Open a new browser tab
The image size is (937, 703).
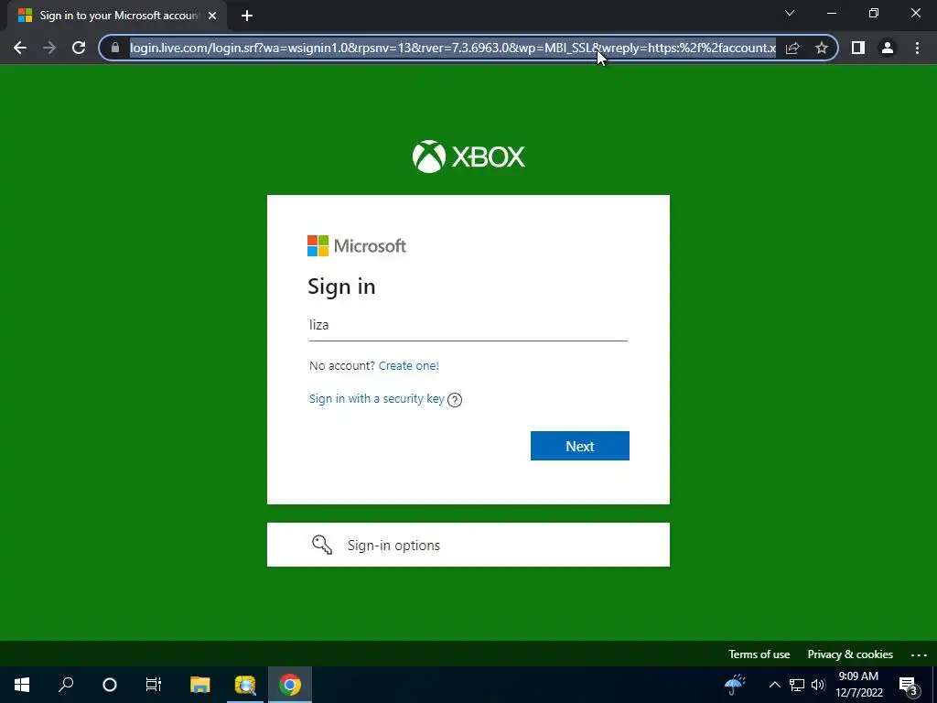click(247, 16)
